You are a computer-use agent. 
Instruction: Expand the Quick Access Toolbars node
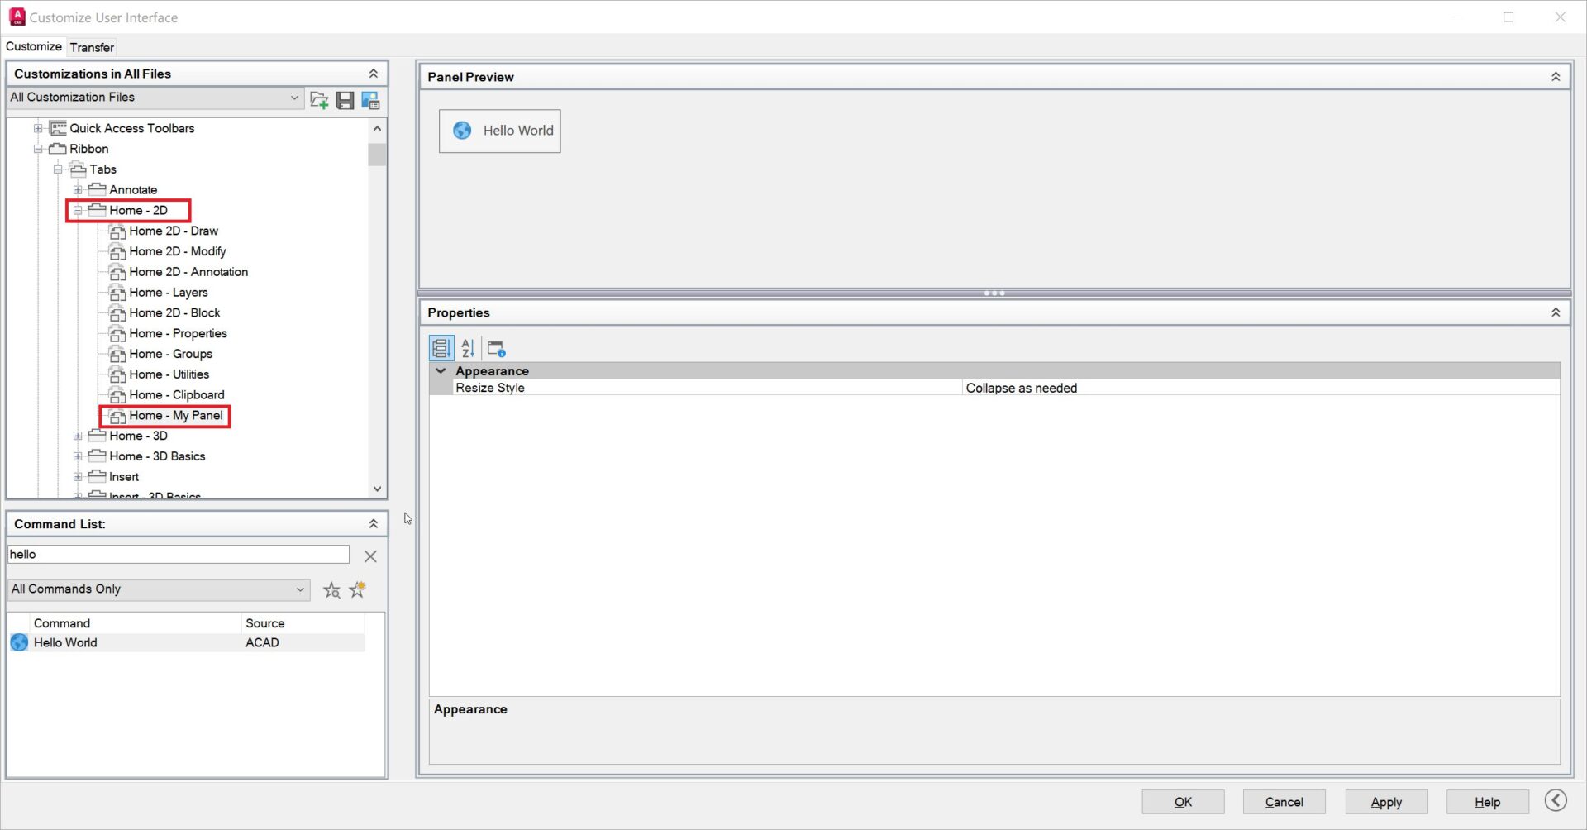(x=38, y=128)
